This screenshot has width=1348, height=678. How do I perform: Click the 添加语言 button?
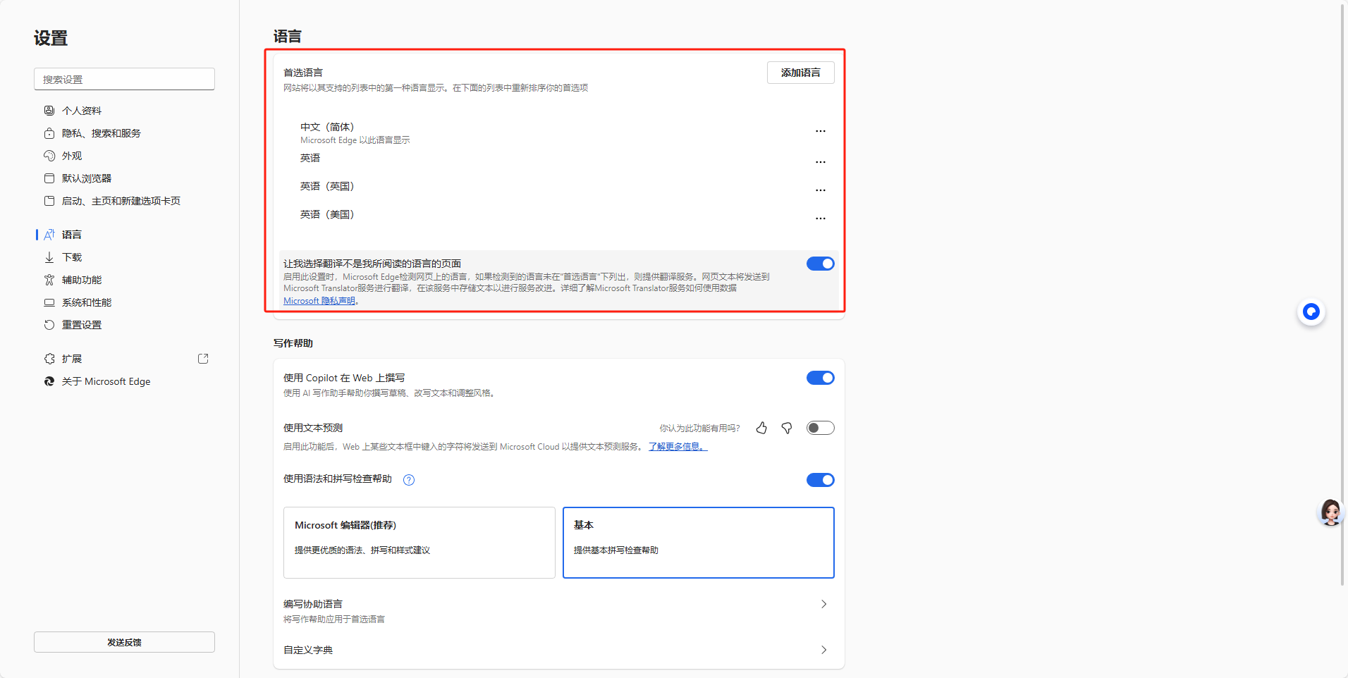pyautogui.click(x=799, y=72)
